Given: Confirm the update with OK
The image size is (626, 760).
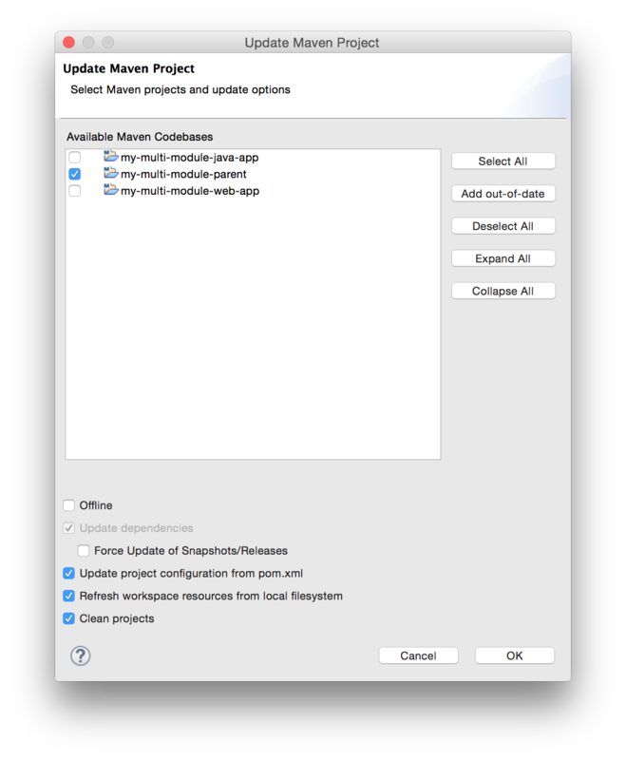Looking at the screenshot, I should pos(515,655).
